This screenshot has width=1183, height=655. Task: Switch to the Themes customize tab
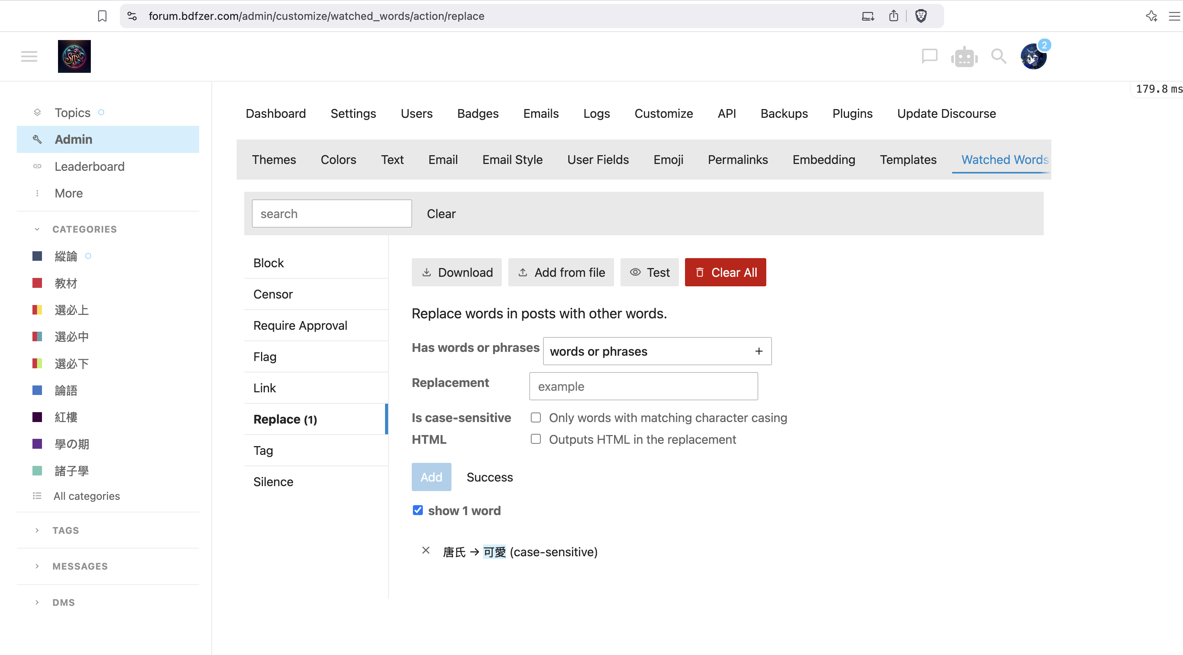click(274, 160)
